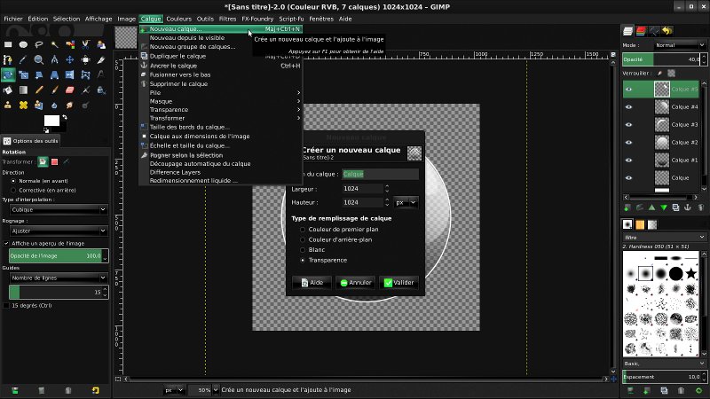The width and height of the screenshot is (710, 399).
Task: Select the Text tool
Action: tap(100, 74)
